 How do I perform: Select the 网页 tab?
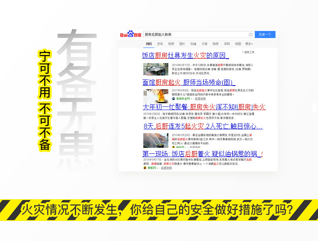point(149,44)
